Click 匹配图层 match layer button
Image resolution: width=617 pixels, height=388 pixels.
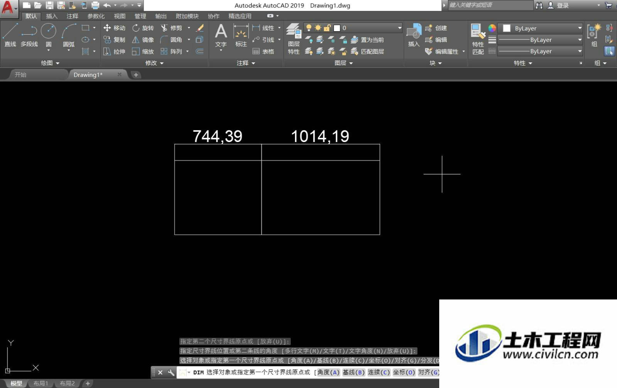368,51
